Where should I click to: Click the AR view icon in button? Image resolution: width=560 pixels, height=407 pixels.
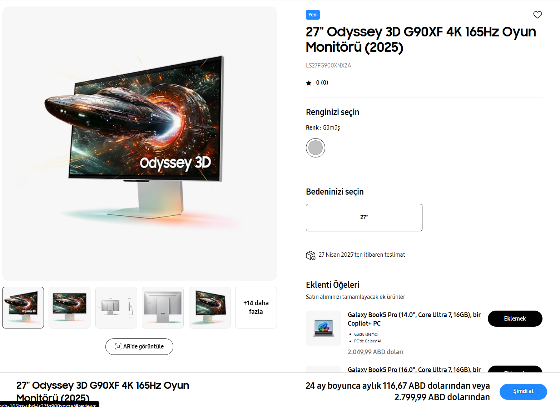coord(118,346)
